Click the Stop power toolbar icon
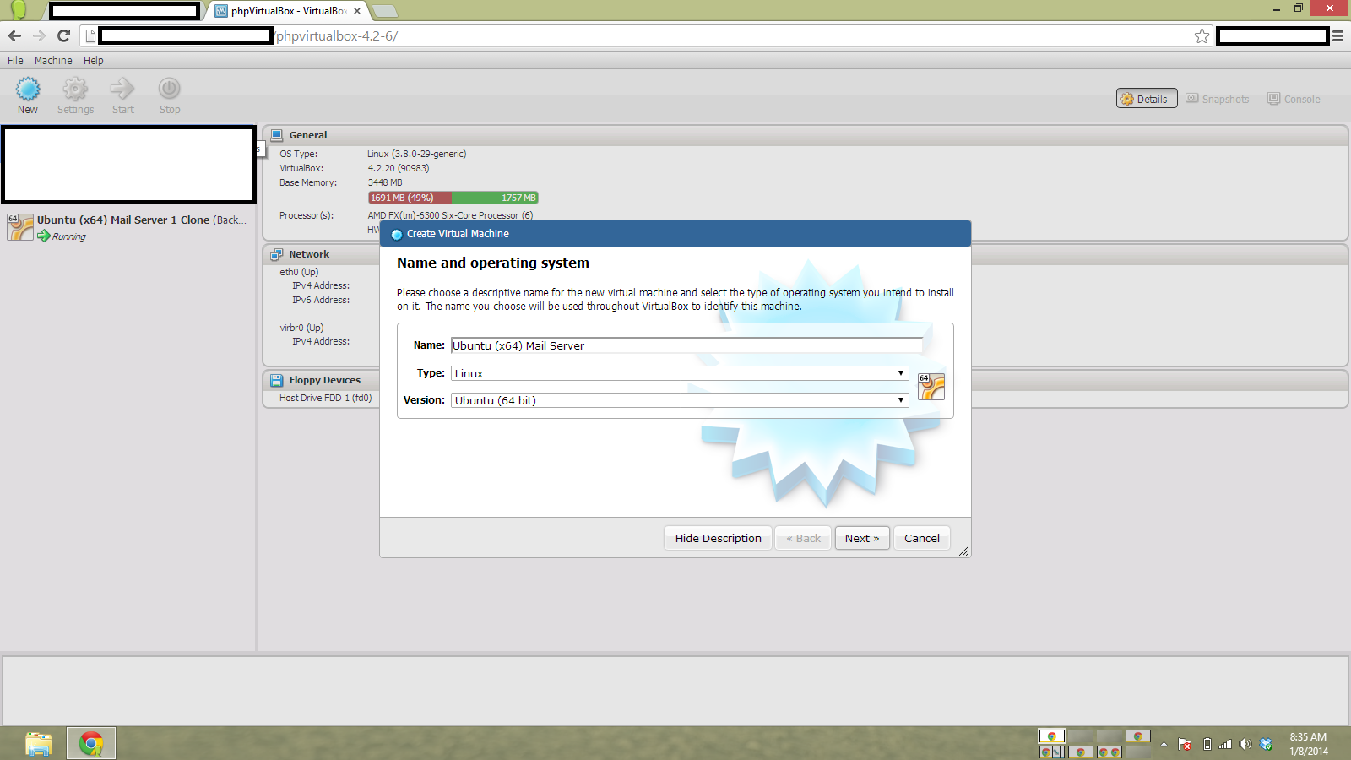This screenshot has width=1351, height=760. 169,89
